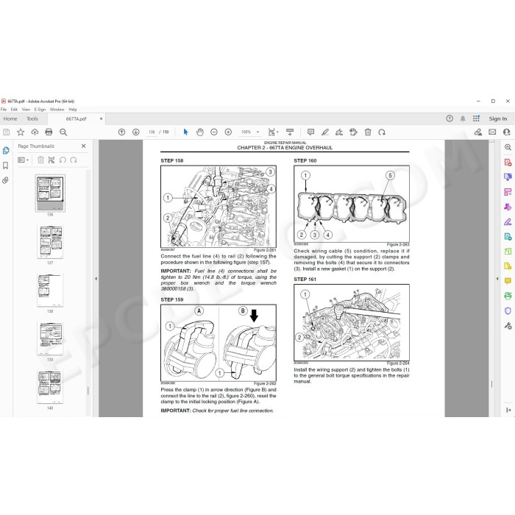
Task: Open the help question mark icon
Action: pyautogui.click(x=450, y=118)
